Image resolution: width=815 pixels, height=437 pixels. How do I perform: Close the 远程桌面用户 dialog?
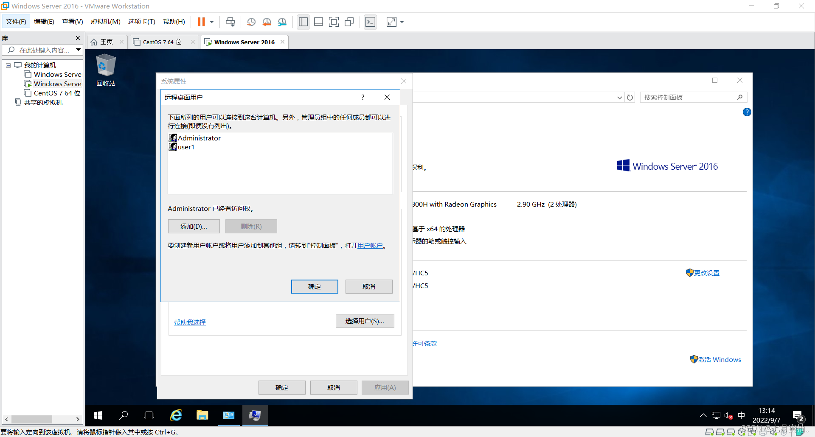(387, 97)
